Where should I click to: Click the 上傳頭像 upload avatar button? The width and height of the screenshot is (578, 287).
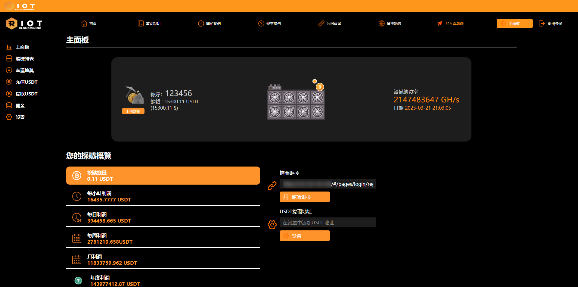pyautogui.click(x=133, y=111)
